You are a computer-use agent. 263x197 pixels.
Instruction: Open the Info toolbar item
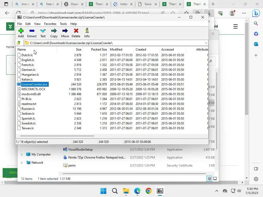pyautogui.click(x=87, y=33)
